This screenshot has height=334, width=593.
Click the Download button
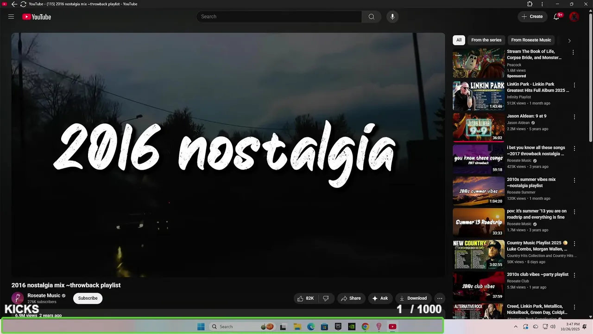click(413, 298)
